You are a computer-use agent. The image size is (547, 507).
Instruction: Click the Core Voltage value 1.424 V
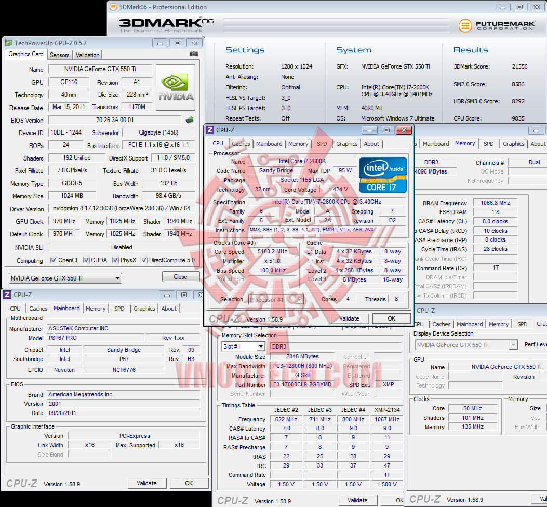click(338, 189)
